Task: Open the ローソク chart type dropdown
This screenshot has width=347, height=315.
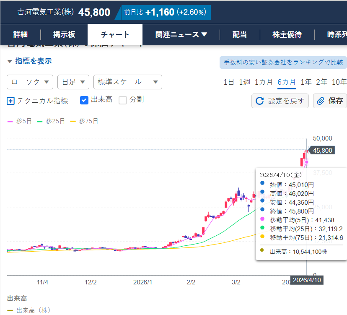Action: click(30, 82)
